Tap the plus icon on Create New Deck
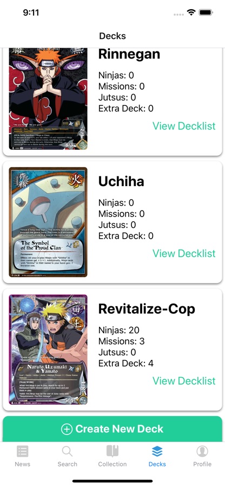This screenshot has width=225, height=487. 67,429
